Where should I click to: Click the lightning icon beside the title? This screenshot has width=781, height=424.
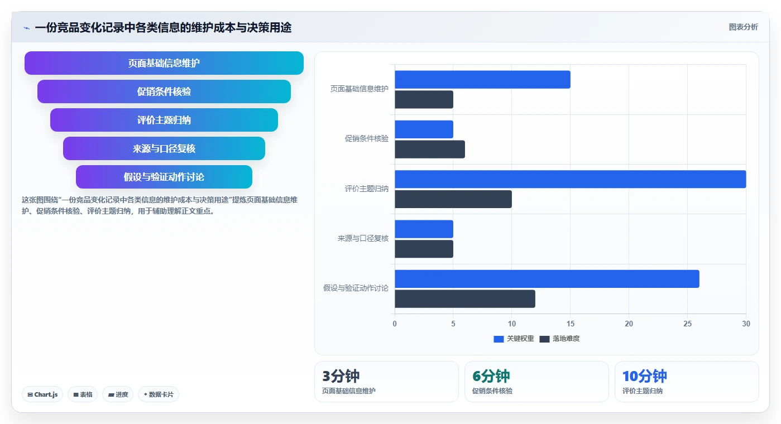27,28
